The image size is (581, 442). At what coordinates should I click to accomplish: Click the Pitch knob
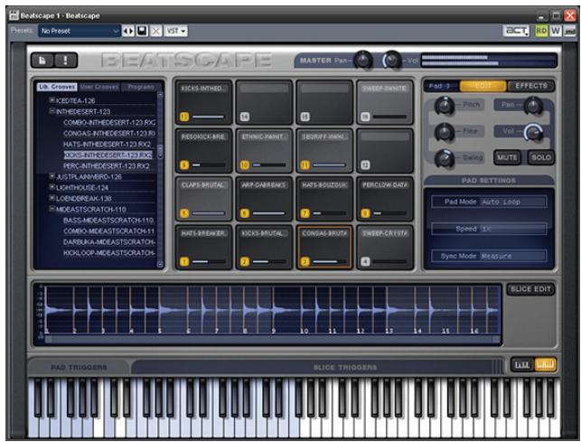click(444, 106)
